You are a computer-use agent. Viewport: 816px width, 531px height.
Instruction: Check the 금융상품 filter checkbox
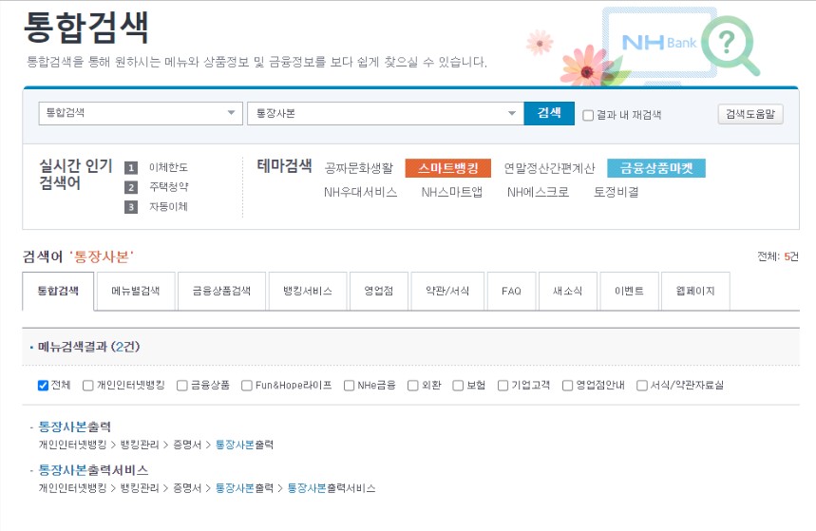[x=182, y=386]
